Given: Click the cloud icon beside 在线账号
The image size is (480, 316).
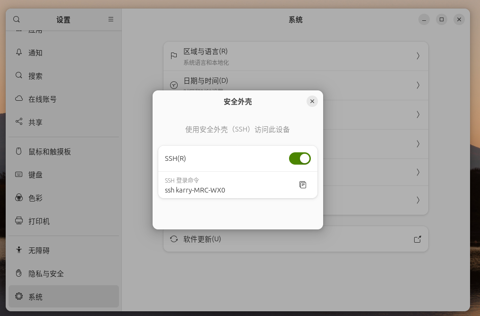Looking at the screenshot, I should [19, 98].
